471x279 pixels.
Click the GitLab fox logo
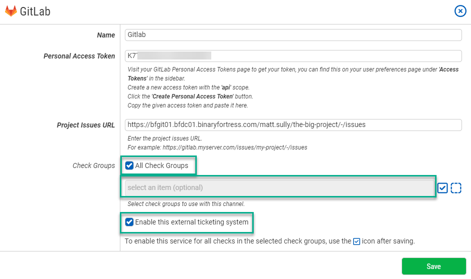11,11
